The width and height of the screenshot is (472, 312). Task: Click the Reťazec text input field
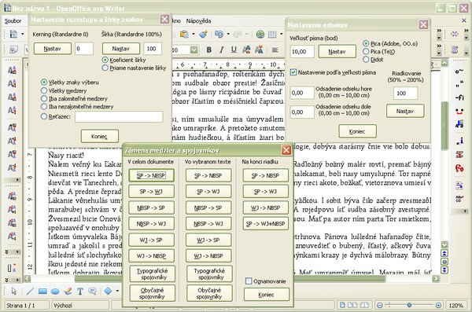(x=119, y=116)
